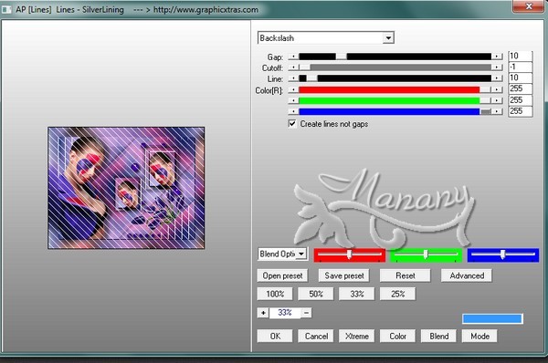Click the Line value field showing 10
This screenshot has width=548, height=363.
[520, 78]
